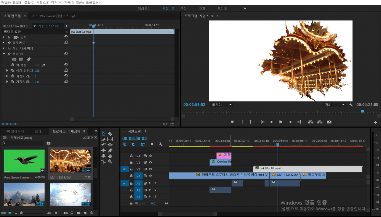
Task: Reset the 불투명도 effect parameter
Action: click(x=66, y=43)
